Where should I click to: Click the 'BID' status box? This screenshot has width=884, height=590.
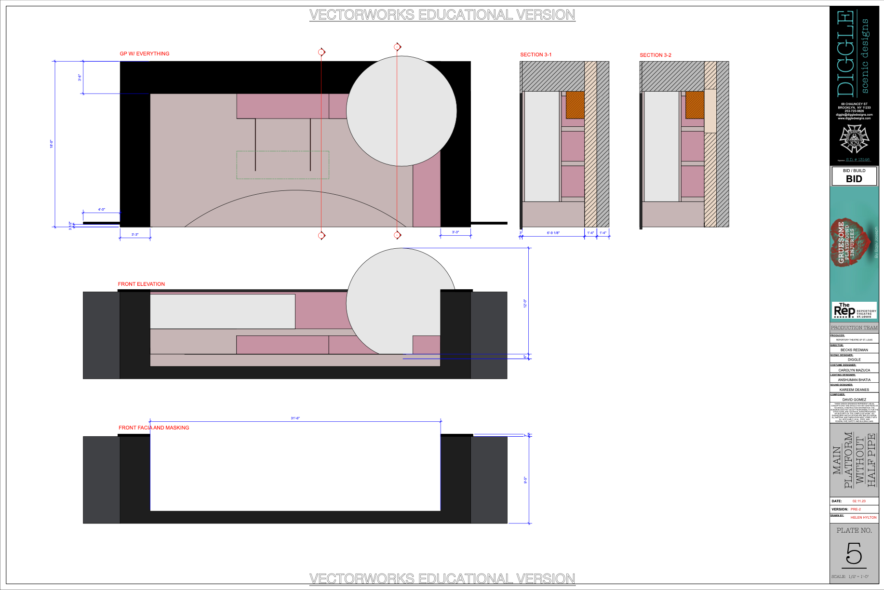tap(854, 176)
